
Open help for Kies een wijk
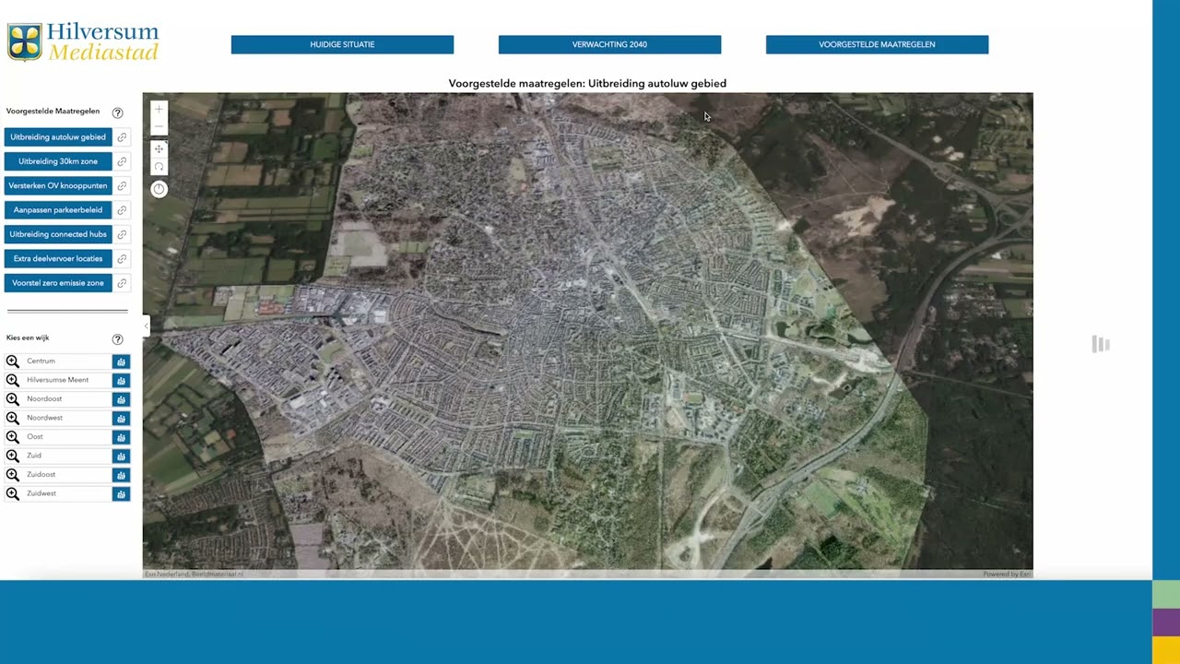[x=117, y=339]
